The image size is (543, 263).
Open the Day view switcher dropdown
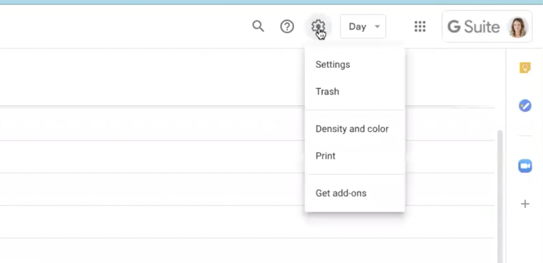pyautogui.click(x=363, y=27)
